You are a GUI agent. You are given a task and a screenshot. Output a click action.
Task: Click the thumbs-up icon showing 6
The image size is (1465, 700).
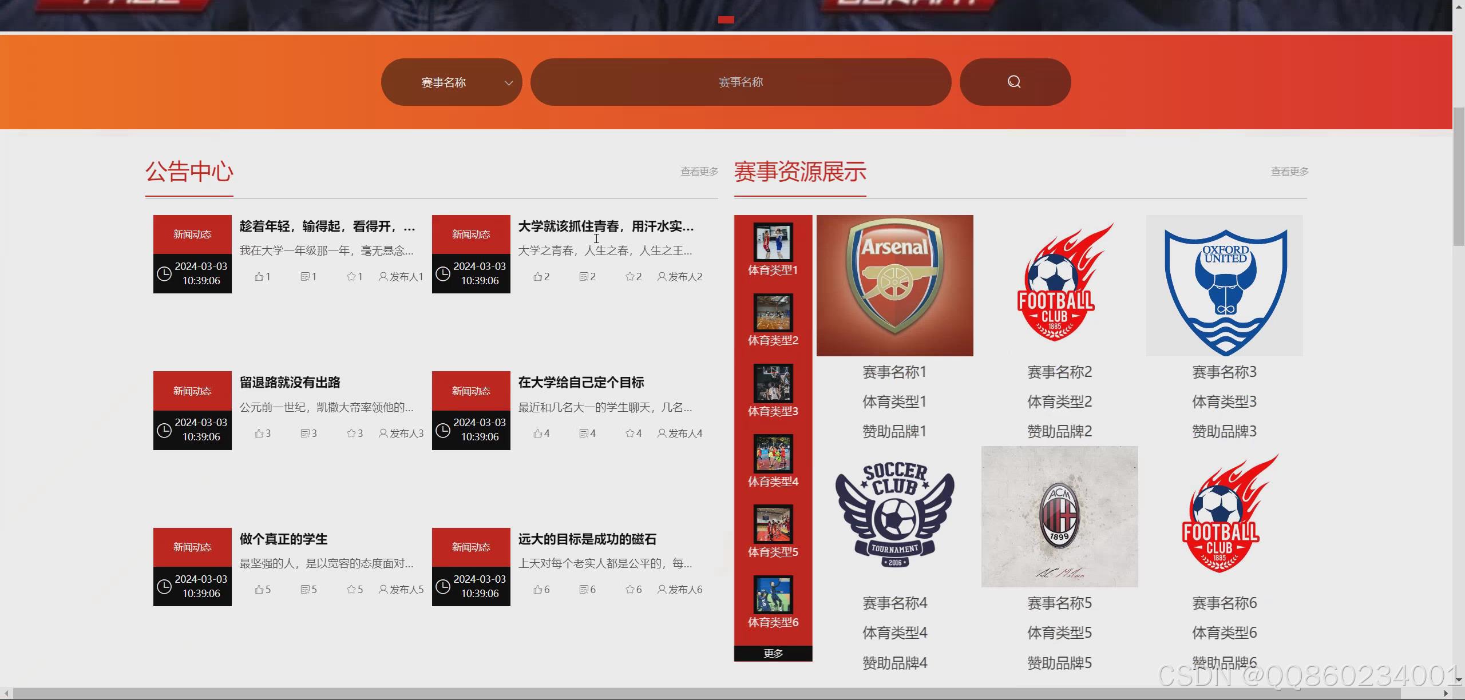pos(538,590)
